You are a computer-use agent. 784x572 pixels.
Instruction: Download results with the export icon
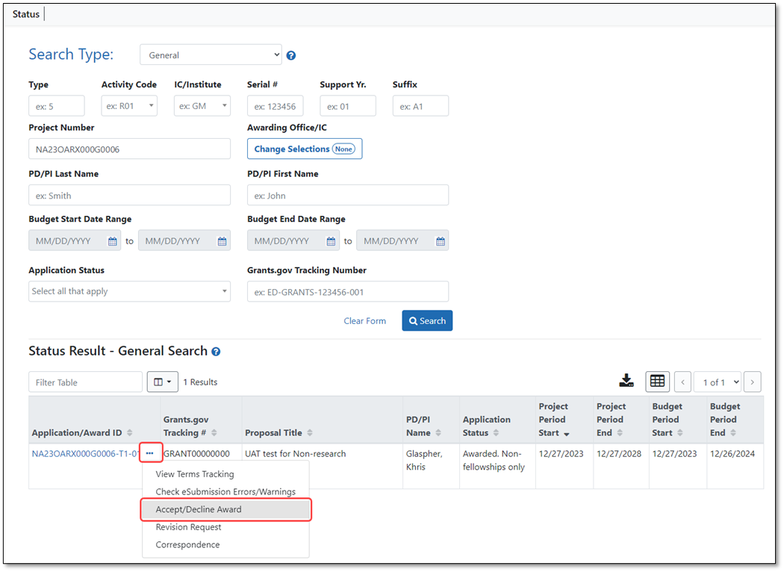tap(626, 381)
